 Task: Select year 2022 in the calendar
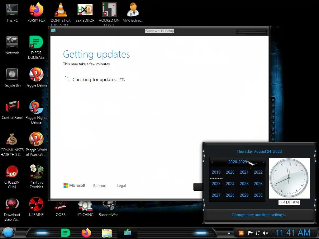click(258, 172)
